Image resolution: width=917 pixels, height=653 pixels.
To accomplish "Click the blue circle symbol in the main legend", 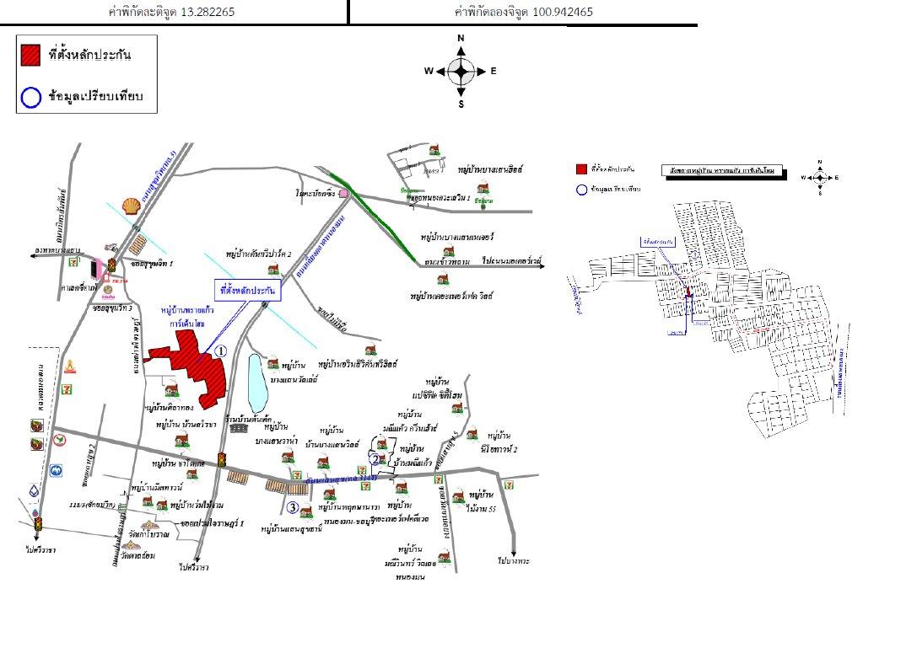I will click(30, 98).
